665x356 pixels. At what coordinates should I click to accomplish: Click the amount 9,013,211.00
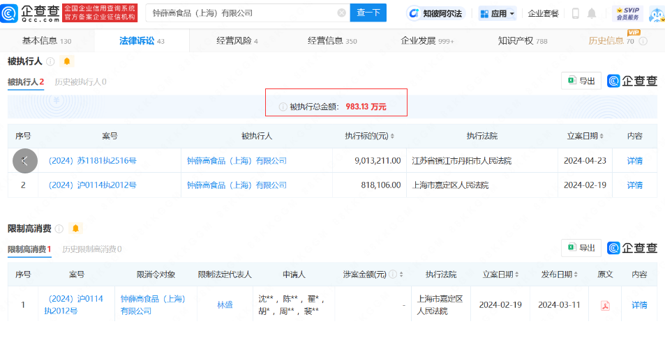point(378,161)
